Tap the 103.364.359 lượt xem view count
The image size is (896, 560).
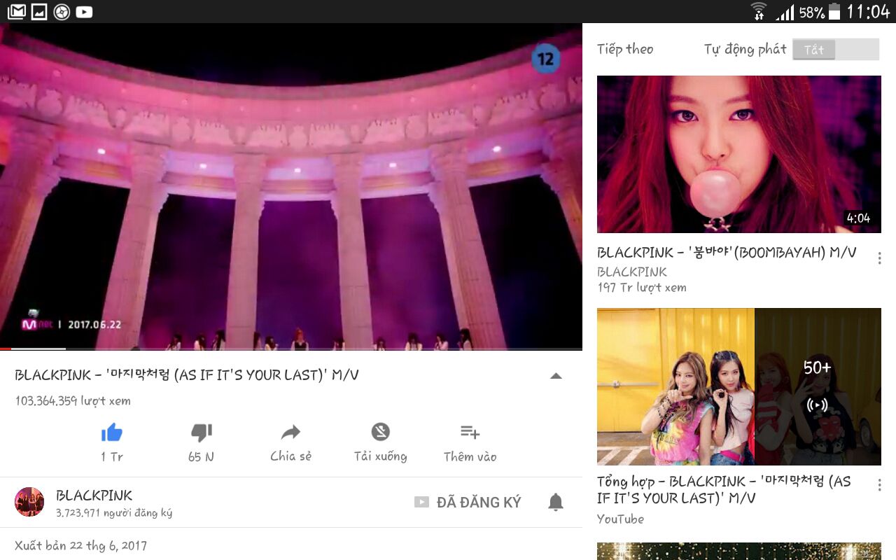73,401
